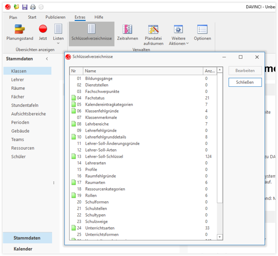Click the Schlüsselverzeichnisse ribbon icon
This screenshot has height=256, width=278.
click(92, 29)
